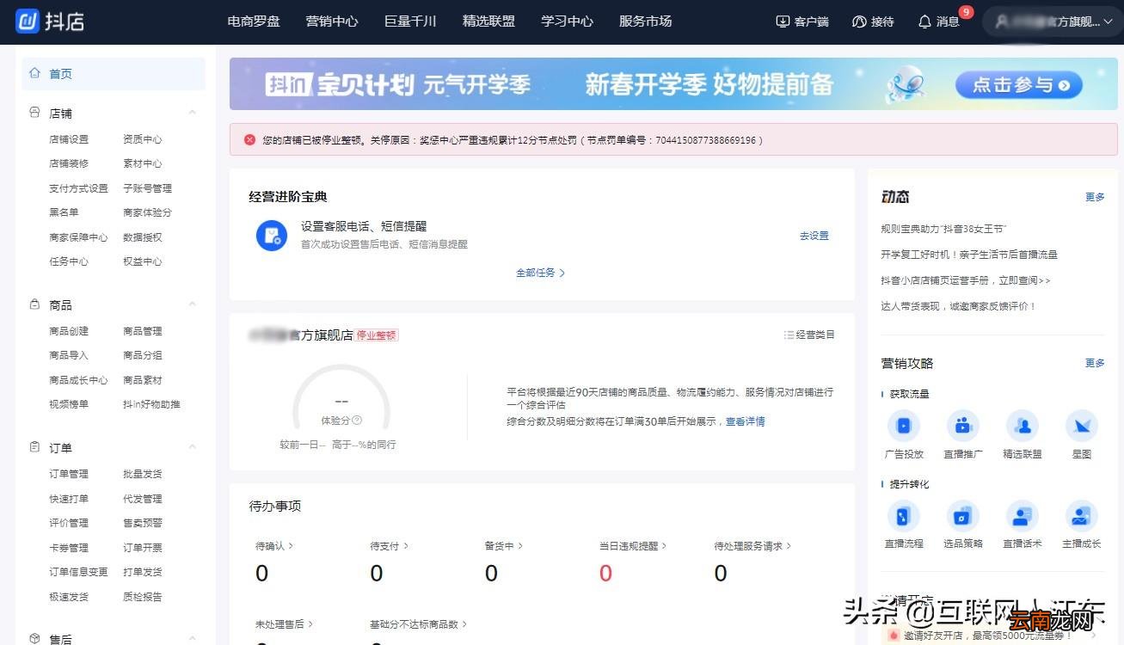Click the 宝贝计划 promotional banner
The image size is (1124, 645).
pyautogui.click(x=673, y=84)
